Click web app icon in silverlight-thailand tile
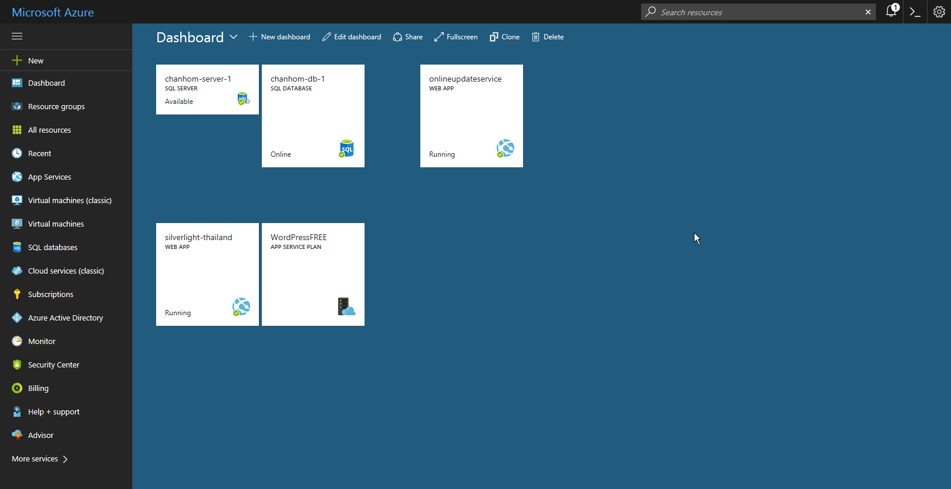The height and width of the screenshot is (489, 951). (x=241, y=307)
